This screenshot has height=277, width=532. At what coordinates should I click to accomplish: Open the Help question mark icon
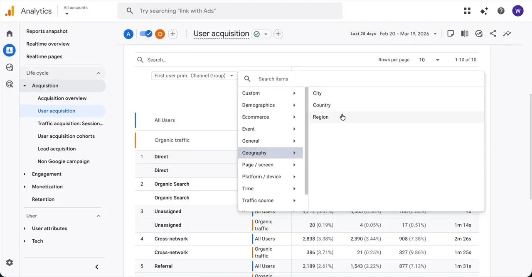501,11
